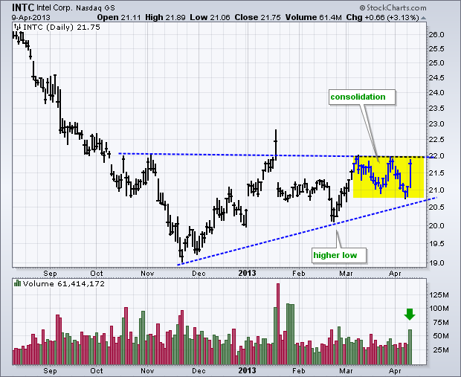This screenshot has width=461, height=377.
Task: Click the StockCharts.com watermark link
Action: [x=393, y=7]
